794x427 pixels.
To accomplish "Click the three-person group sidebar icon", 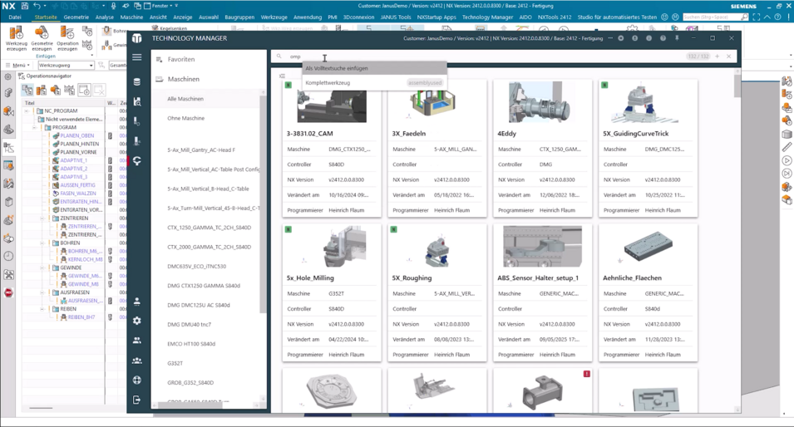I will [136, 361].
